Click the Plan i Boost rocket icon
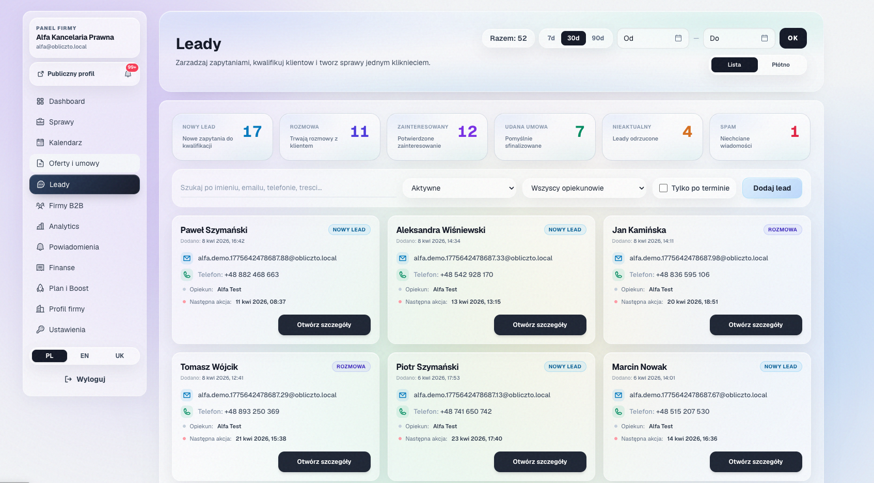 (x=40, y=288)
